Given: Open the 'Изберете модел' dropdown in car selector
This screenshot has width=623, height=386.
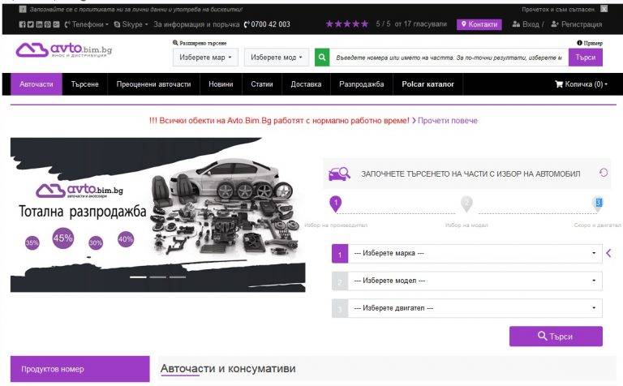Looking at the screenshot, I should pos(475,281).
